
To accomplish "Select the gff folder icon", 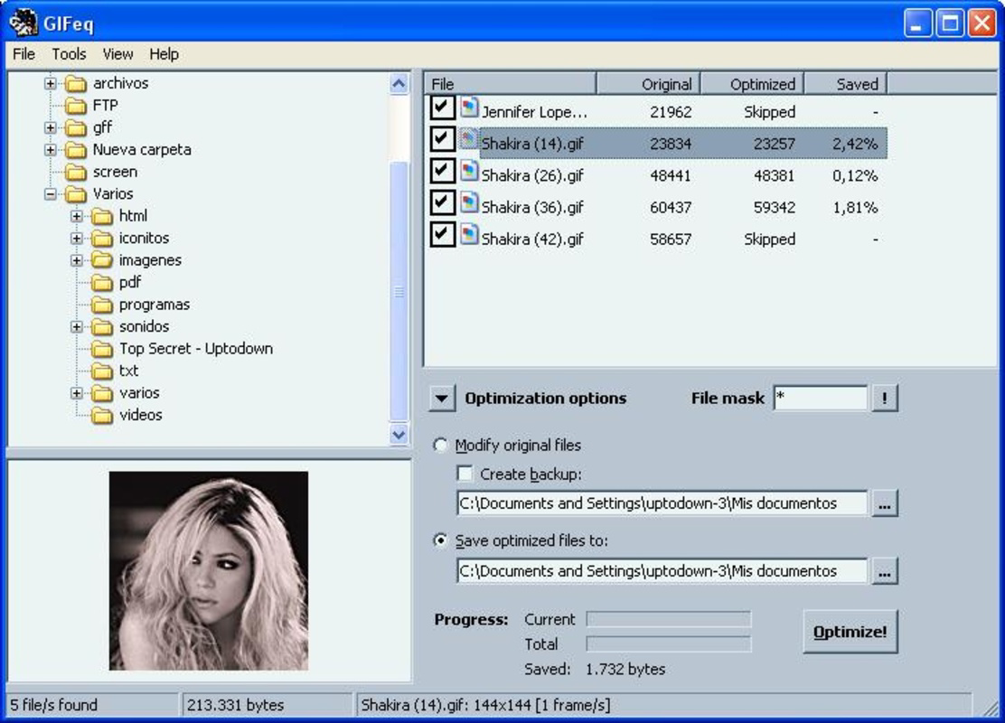I will pyautogui.click(x=76, y=127).
